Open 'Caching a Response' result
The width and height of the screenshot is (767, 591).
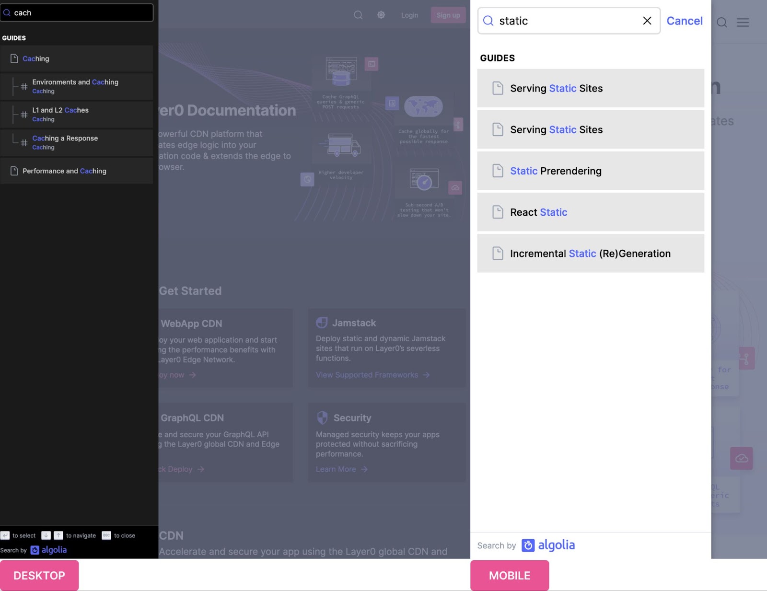click(x=77, y=142)
